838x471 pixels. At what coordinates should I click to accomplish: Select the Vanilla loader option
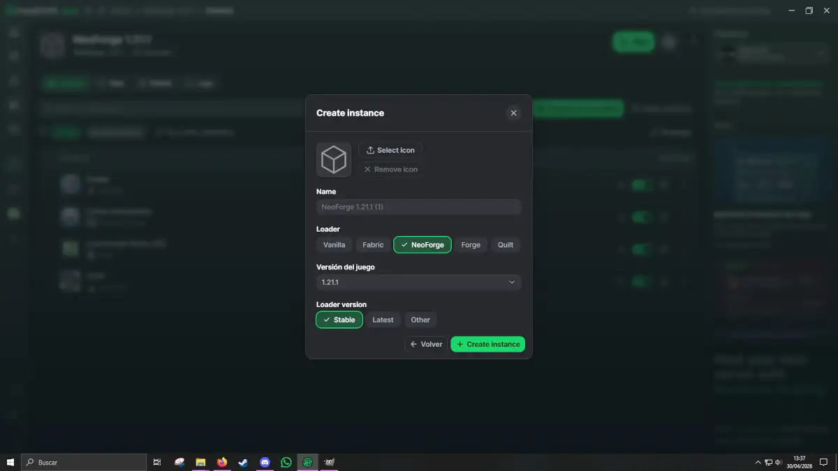(x=334, y=245)
